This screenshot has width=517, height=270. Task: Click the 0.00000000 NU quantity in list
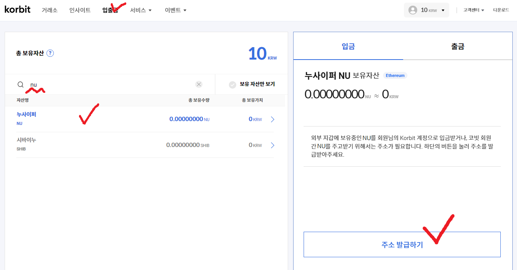[x=189, y=119]
